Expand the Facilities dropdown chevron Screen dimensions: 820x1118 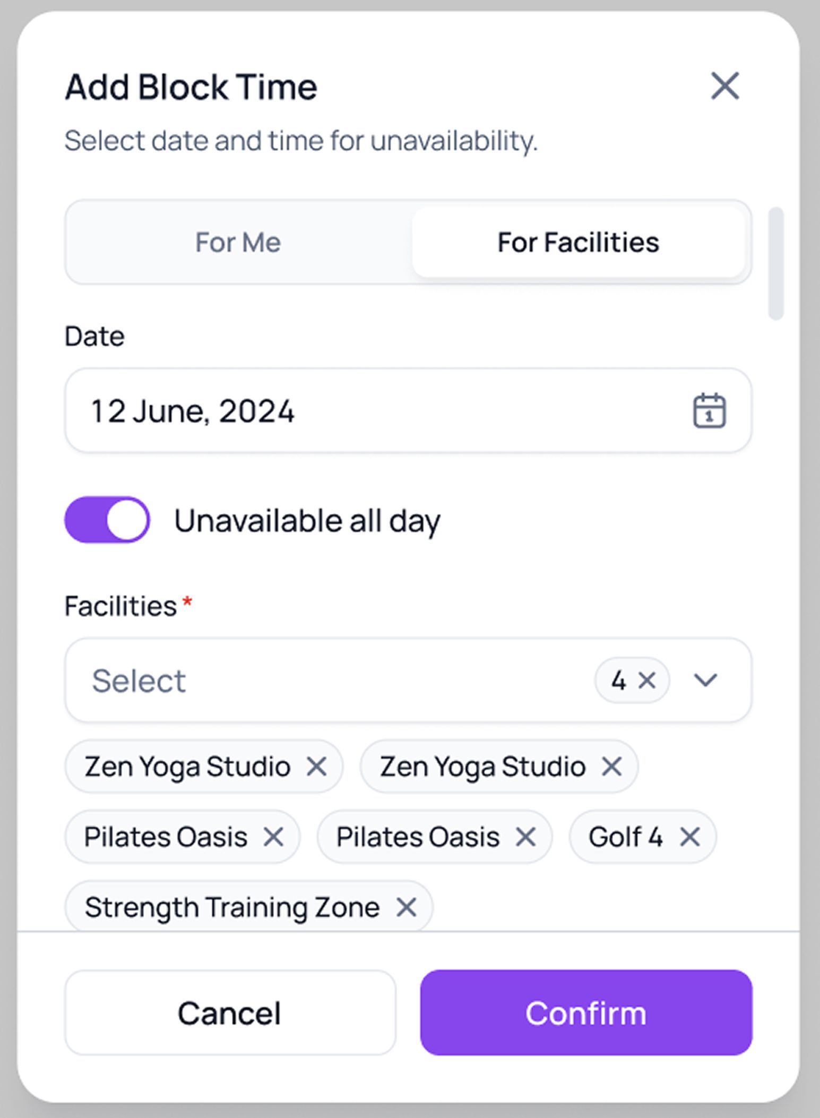pos(705,680)
